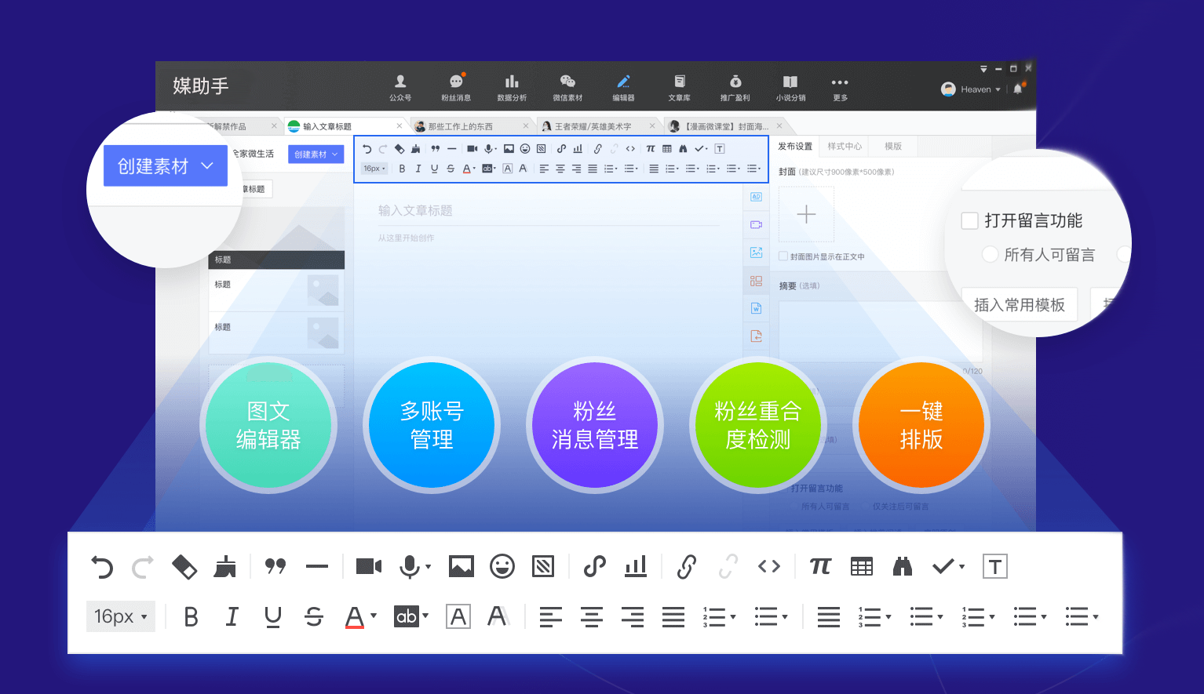Click the boxed T icon in enlarged toolbar
The height and width of the screenshot is (694, 1204).
tap(995, 566)
